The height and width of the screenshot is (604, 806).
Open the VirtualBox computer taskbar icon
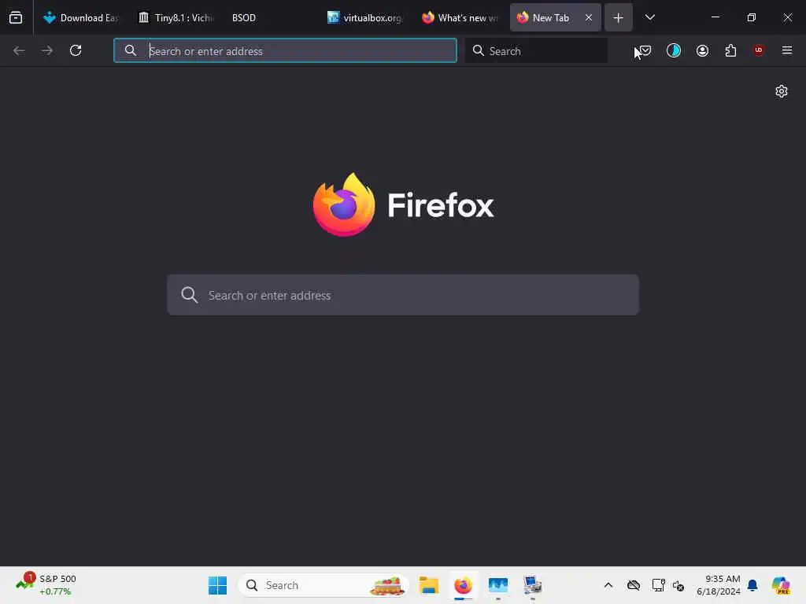click(x=533, y=585)
